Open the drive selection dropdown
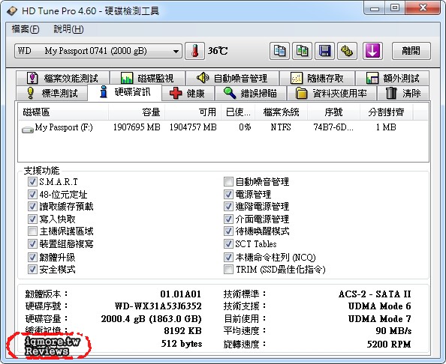This screenshot has height=364, width=446. click(x=98, y=51)
